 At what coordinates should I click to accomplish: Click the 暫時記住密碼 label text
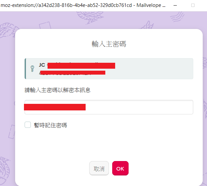[51, 125]
